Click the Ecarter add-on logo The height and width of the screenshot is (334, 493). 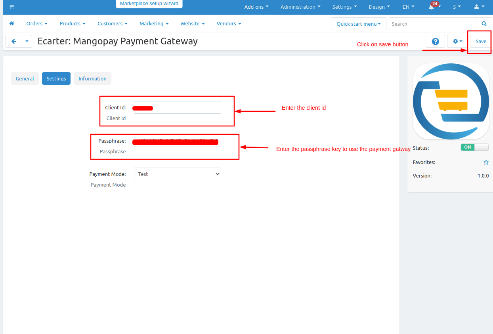tap(451, 101)
